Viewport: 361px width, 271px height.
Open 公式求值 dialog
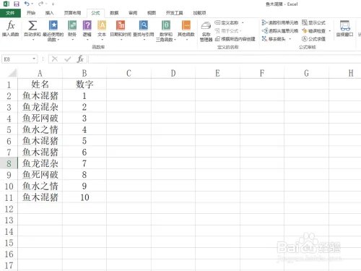(313, 39)
